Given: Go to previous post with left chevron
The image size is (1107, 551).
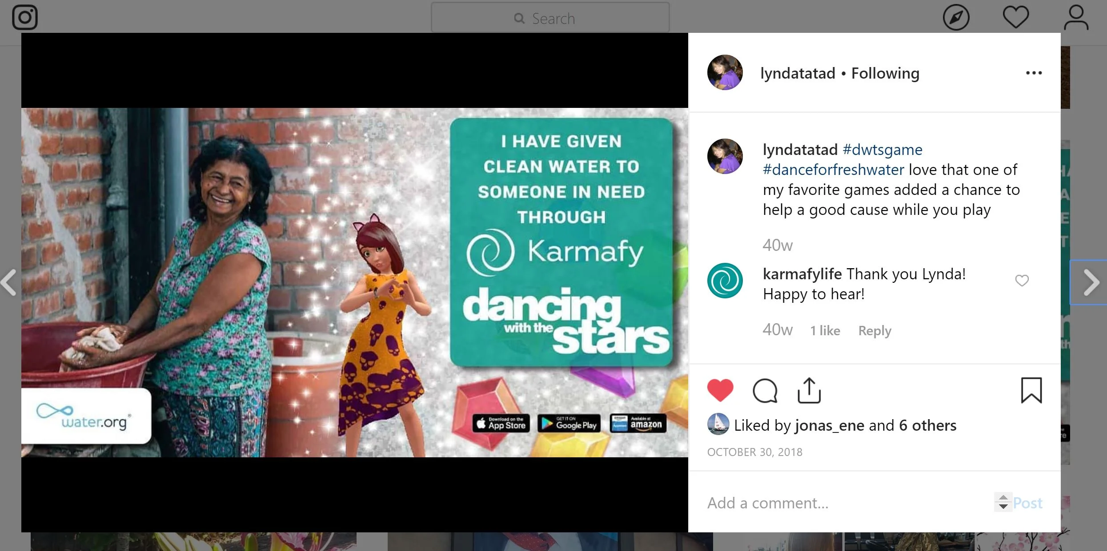Looking at the screenshot, I should [9, 282].
